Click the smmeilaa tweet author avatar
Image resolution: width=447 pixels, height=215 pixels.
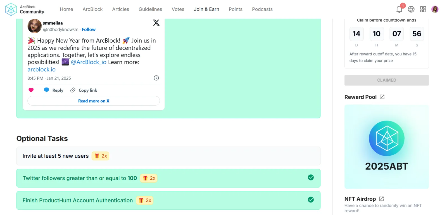[35, 26]
